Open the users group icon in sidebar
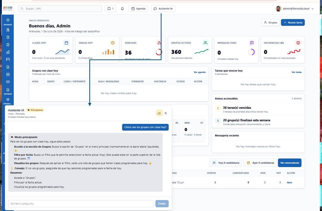The height and width of the screenshot is (211, 322). pyautogui.click(x=8, y=30)
